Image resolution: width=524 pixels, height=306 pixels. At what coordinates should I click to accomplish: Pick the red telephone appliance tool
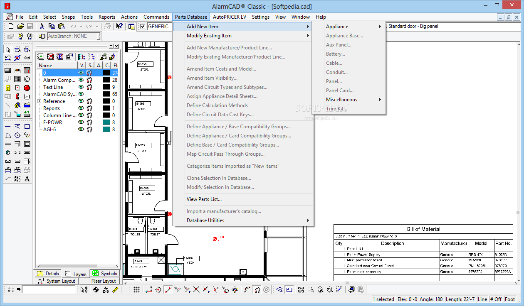(17, 96)
